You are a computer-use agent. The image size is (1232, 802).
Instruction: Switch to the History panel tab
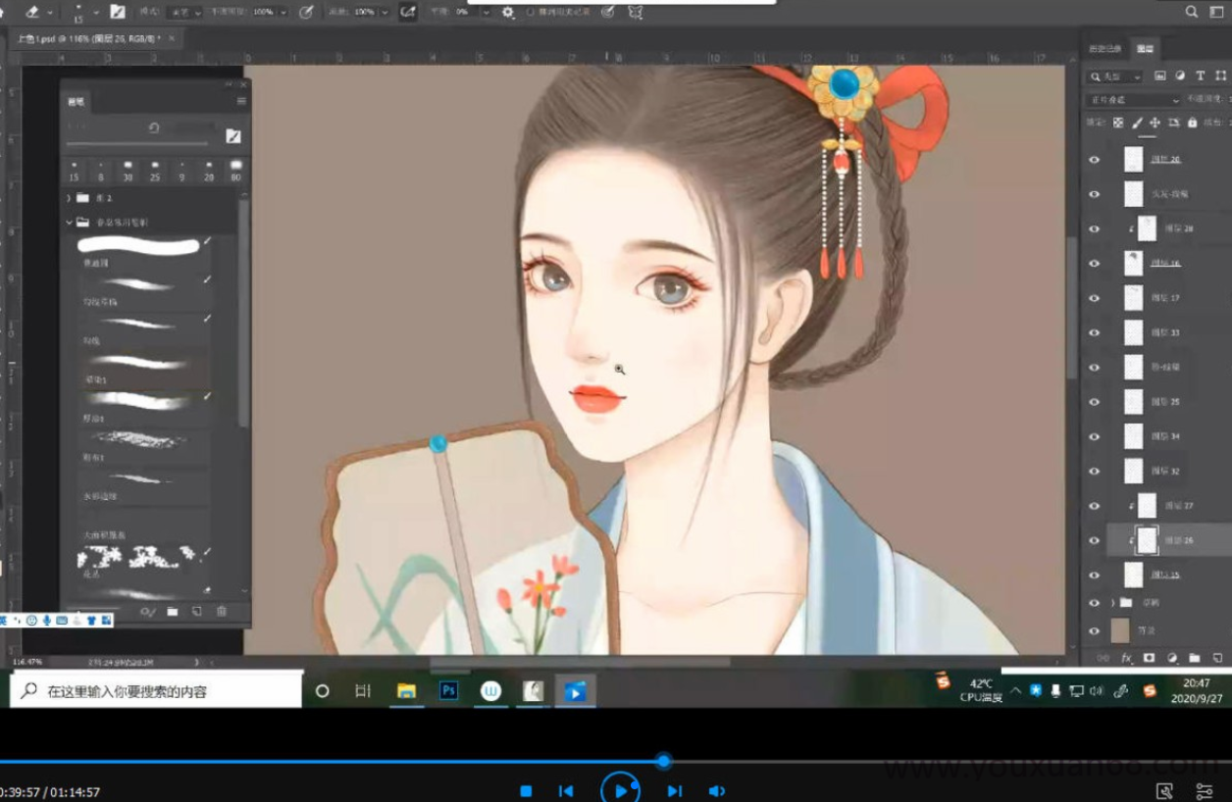[1107, 48]
